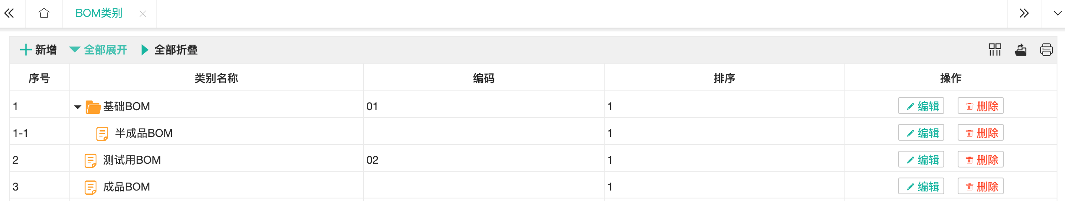1065x201 pixels.
Task: Select the 测试用BOM tree item
Action: (x=132, y=160)
